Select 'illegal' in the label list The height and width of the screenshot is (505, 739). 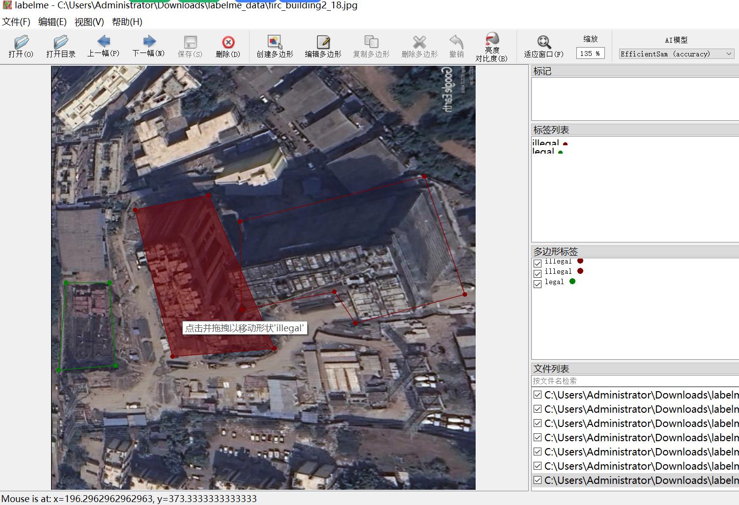(x=545, y=143)
